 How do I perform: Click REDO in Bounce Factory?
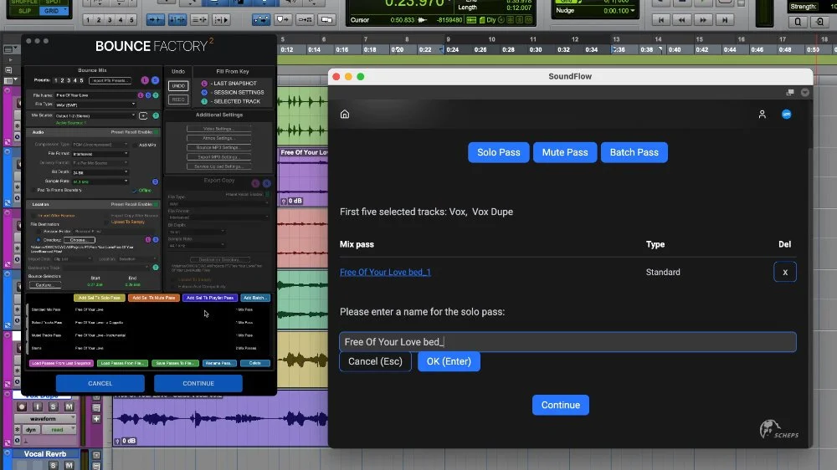click(178, 100)
